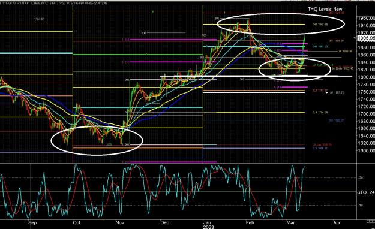Screen dimensions: 375x229
Task: Click the 2023 year label under Jan
Action: point(208,227)
